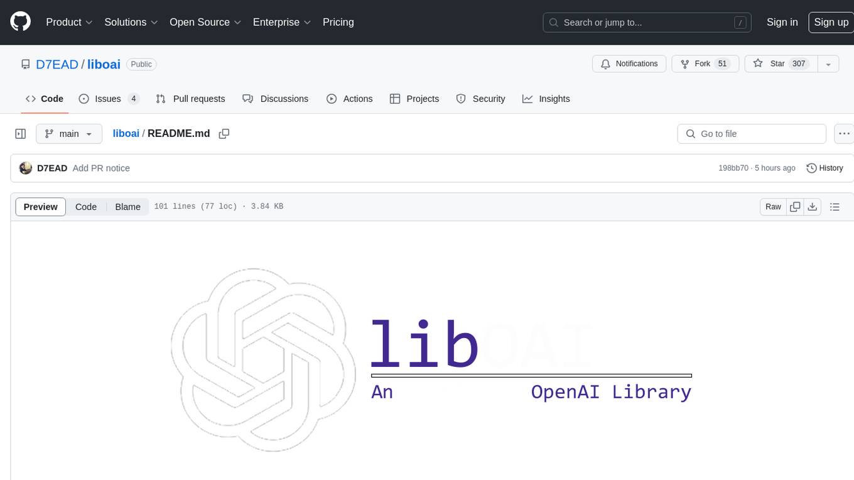
Task: Open commit hash 198bb70
Action: click(x=733, y=168)
